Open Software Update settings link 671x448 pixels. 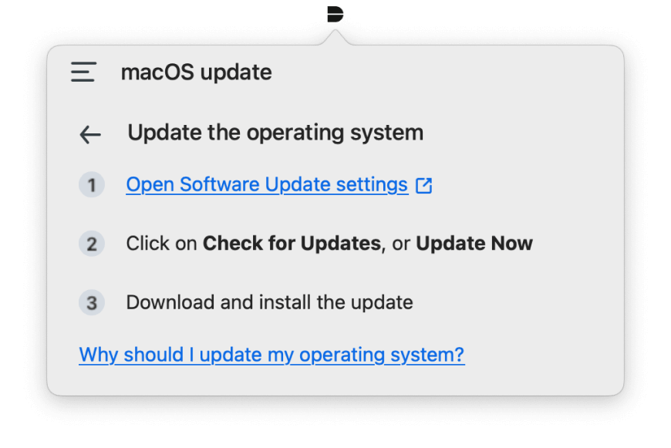click(x=267, y=185)
